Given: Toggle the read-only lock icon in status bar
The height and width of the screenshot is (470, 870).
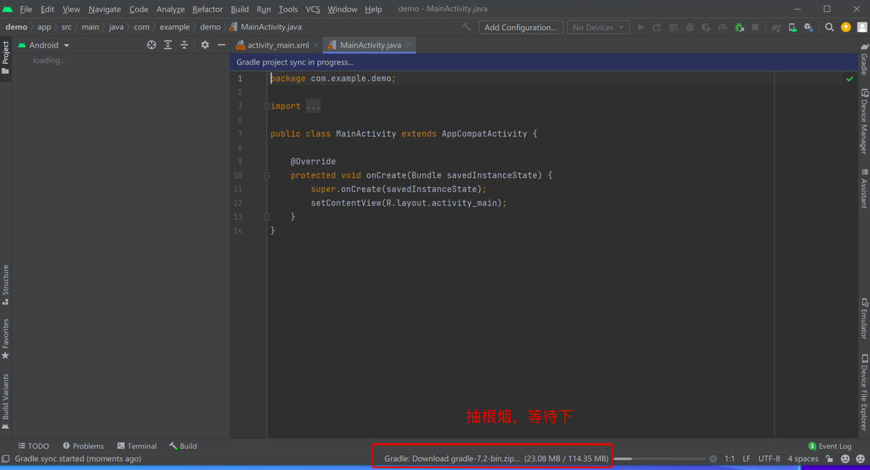Looking at the screenshot, I should tap(829, 459).
